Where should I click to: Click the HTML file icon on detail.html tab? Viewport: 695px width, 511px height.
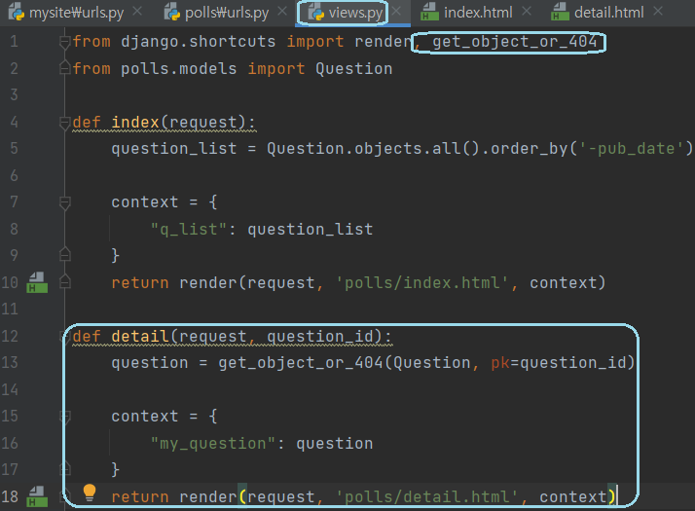pyautogui.click(x=560, y=12)
